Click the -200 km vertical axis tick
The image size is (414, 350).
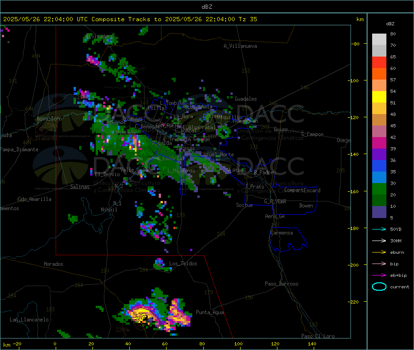tap(353, 265)
